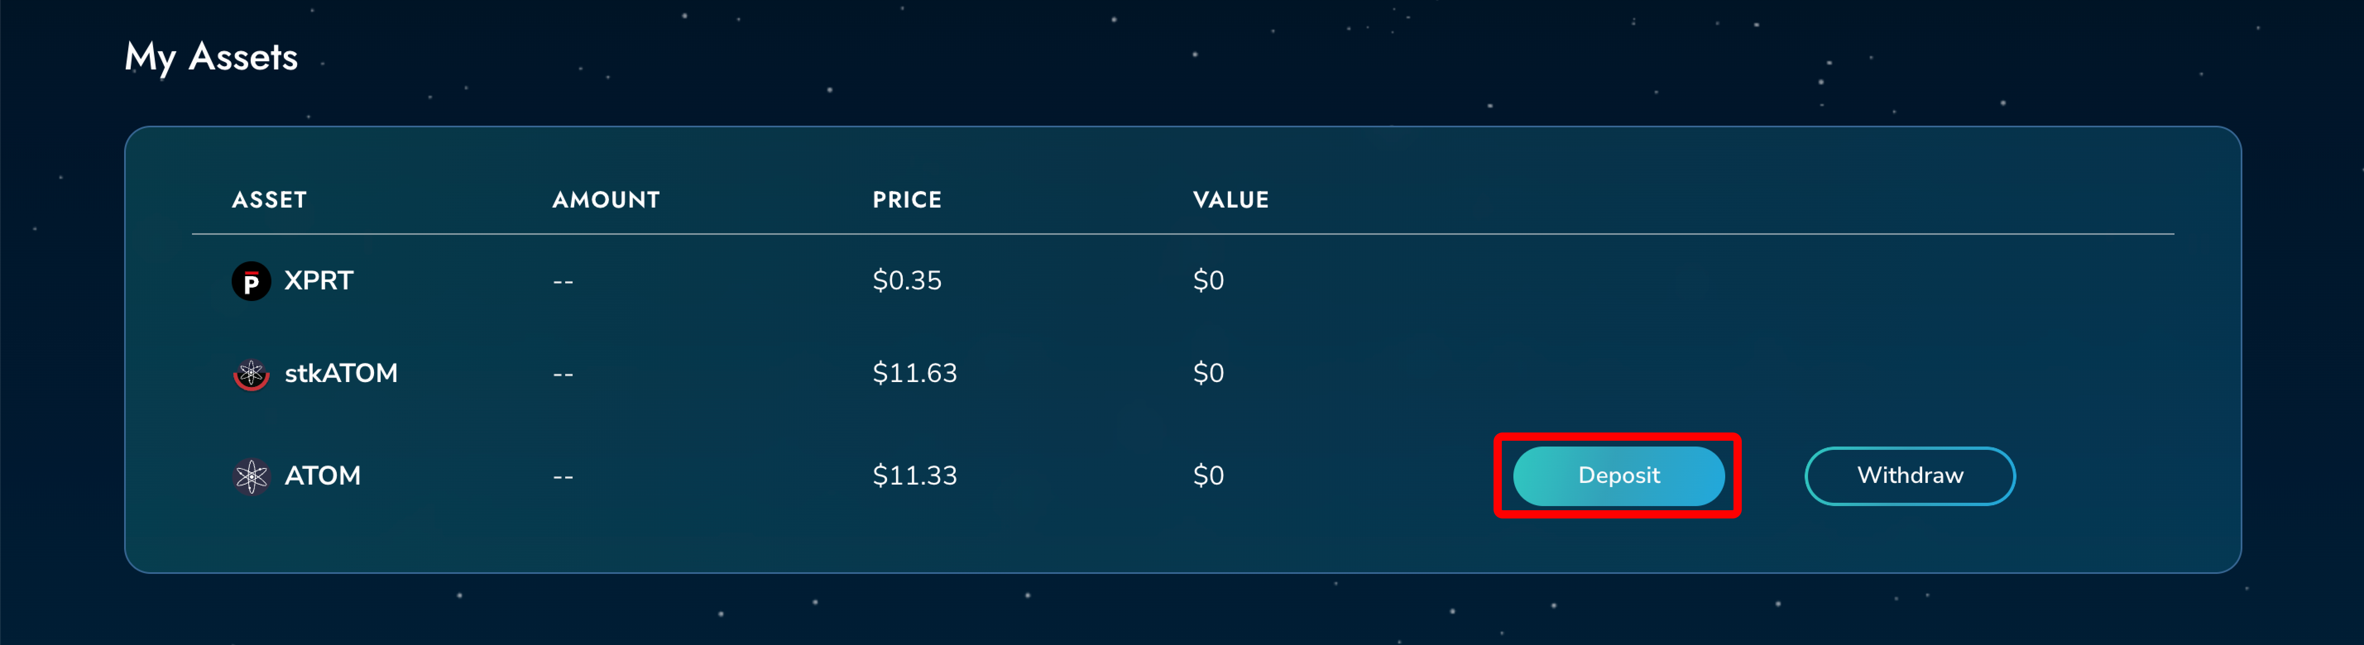2364x645 pixels.
Task: Click the PRICE column header
Action: point(907,200)
